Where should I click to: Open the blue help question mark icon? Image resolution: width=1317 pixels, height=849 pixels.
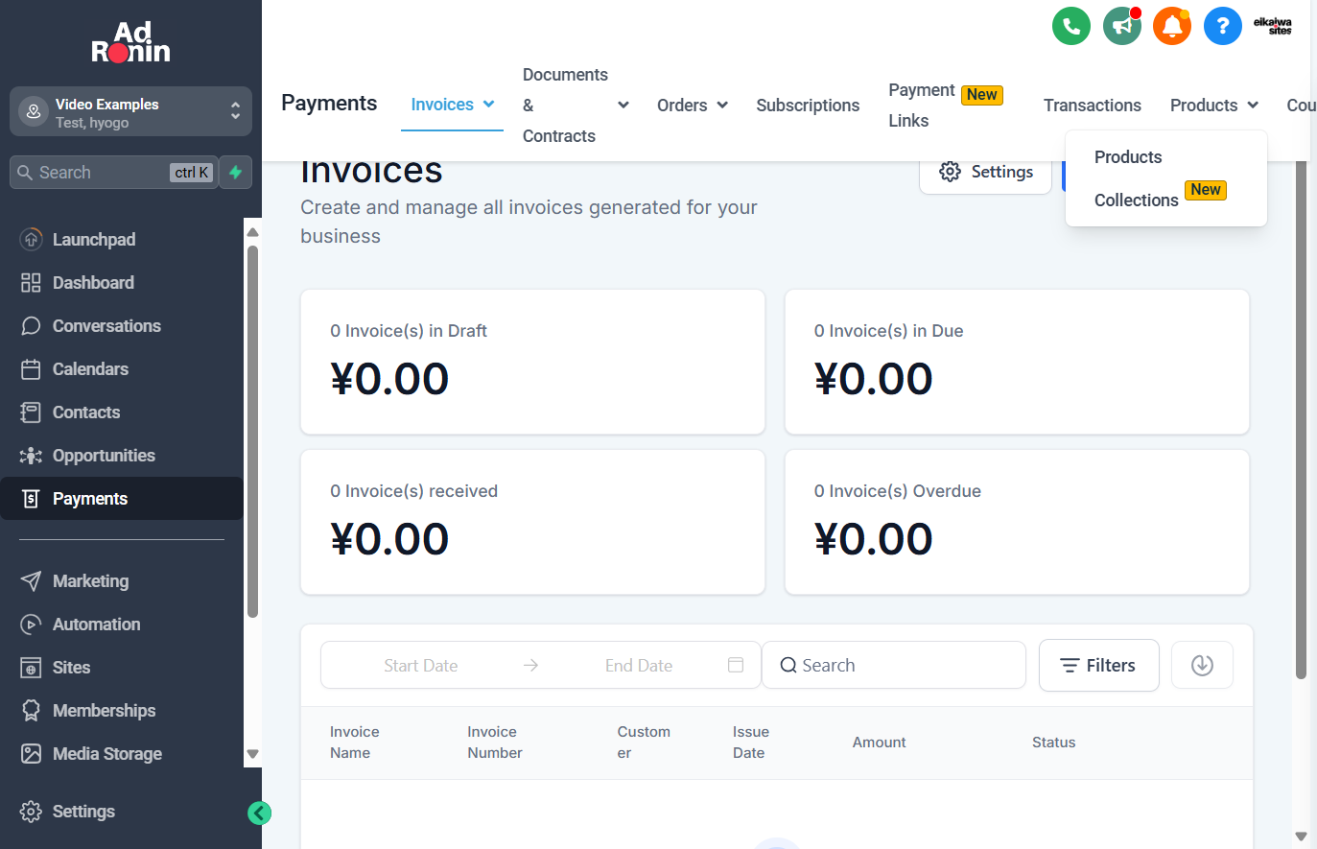coord(1223,26)
